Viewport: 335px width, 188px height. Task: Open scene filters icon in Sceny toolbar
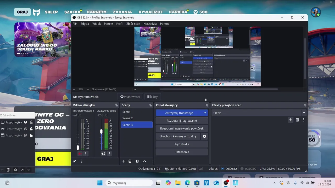(137, 161)
